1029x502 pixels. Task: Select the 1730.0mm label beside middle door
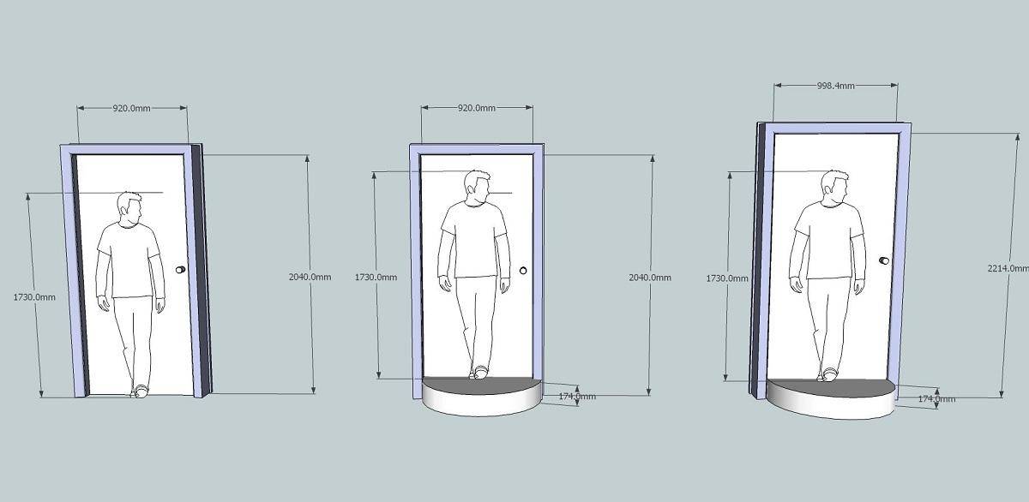tap(376, 278)
